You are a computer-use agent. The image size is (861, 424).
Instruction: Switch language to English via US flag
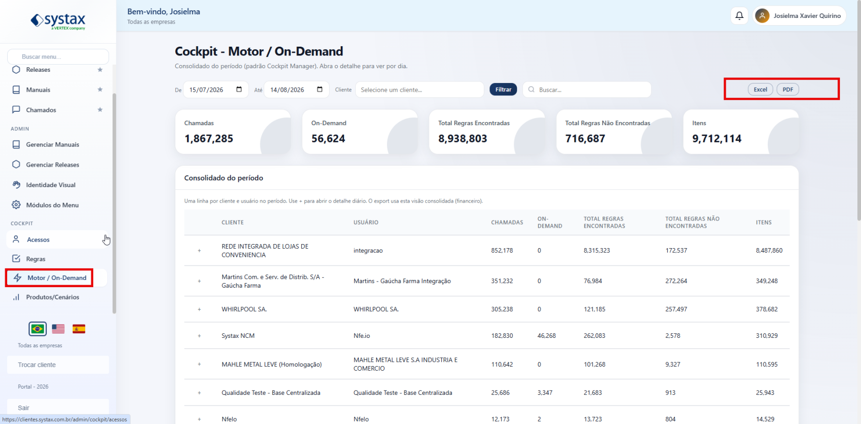[58, 329]
